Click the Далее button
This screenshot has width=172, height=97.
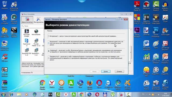coord(106,71)
